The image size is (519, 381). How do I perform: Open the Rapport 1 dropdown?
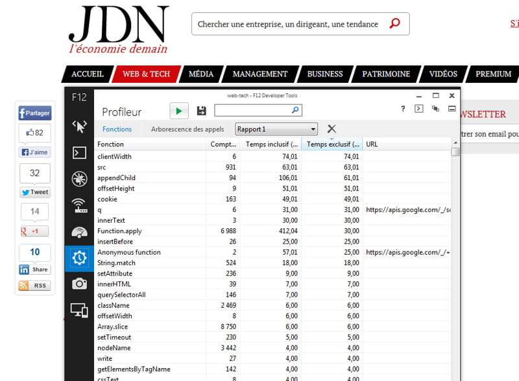[276, 129]
